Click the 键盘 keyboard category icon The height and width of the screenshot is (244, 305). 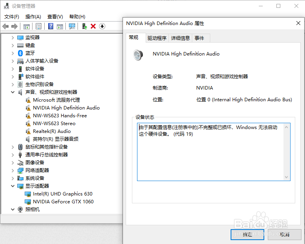pos(20,45)
